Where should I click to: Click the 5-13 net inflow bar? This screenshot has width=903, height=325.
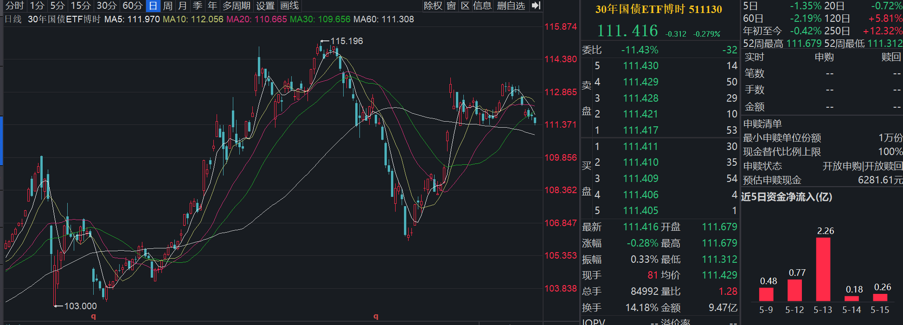click(x=823, y=269)
